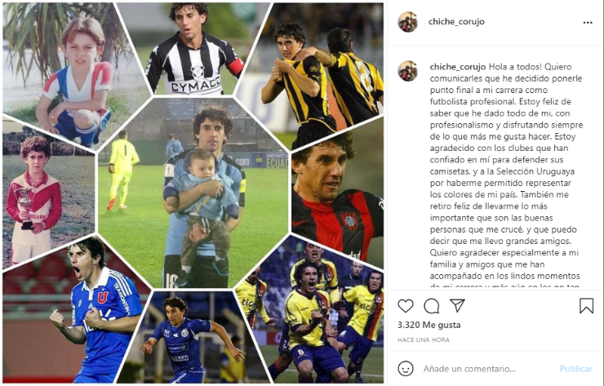Like the post with the heart icon

405,306
